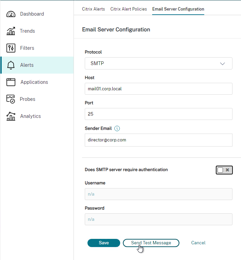Click the Protocol dropdown chevron arrow
The width and height of the screenshot is (241, 260).
(x=223, y=64)
